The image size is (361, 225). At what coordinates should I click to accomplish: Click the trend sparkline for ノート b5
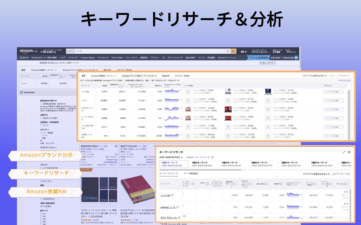pyautogui.click(x=294, y=195)
